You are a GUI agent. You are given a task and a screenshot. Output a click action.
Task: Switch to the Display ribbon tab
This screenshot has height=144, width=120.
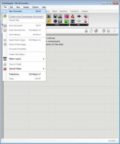click(x=85, y=11)
